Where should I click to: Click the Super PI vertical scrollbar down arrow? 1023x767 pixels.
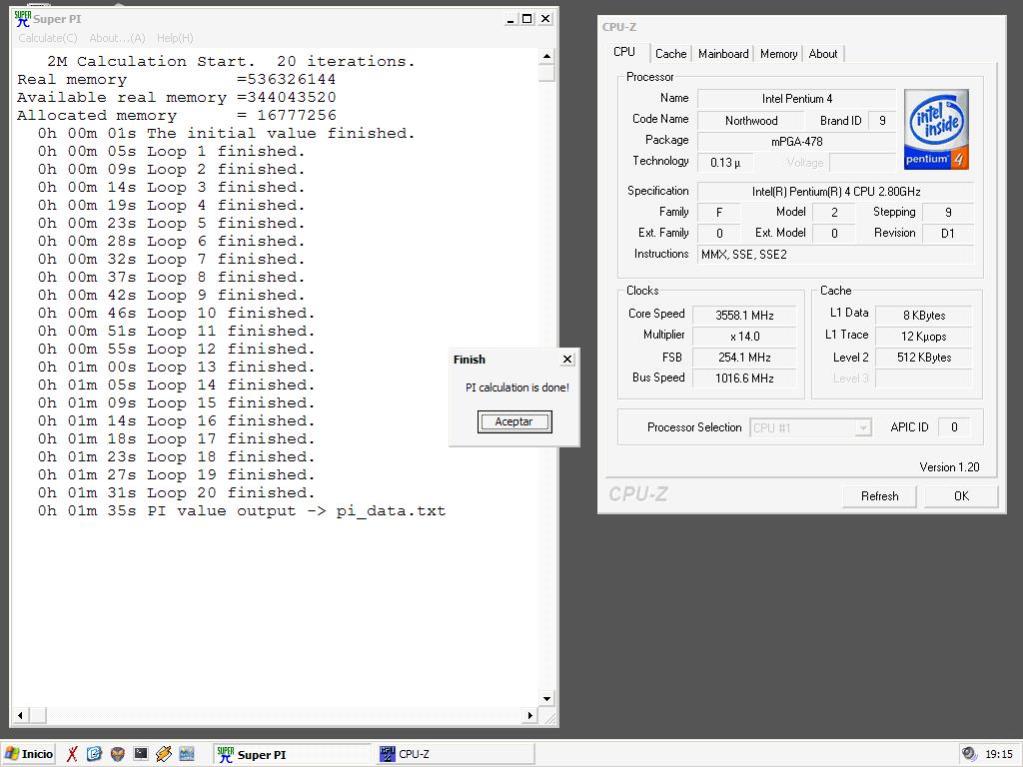(546, 699)
